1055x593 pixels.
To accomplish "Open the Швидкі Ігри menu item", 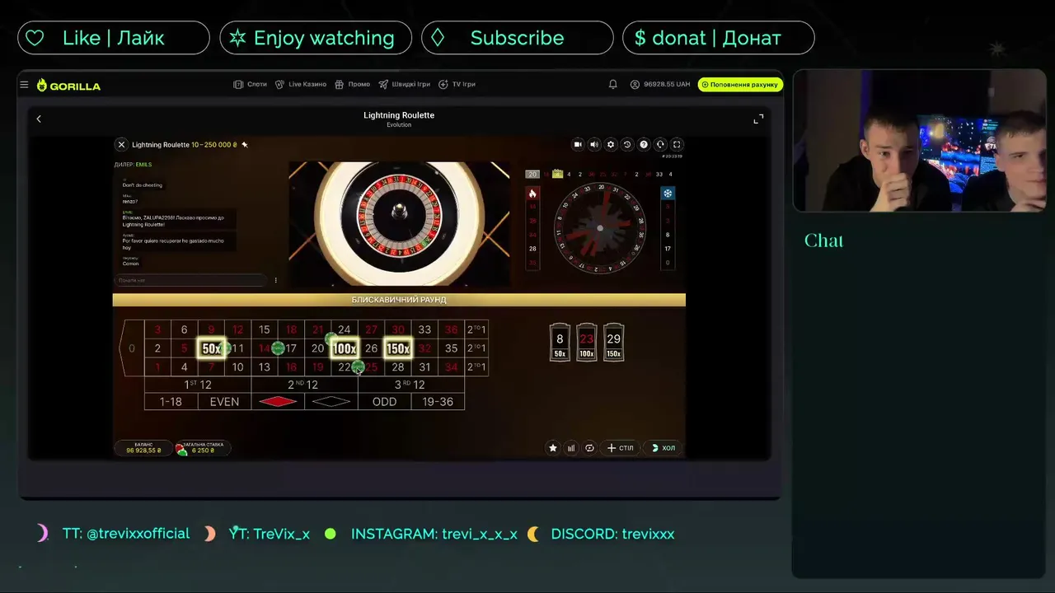I will [x=404, y=84].
